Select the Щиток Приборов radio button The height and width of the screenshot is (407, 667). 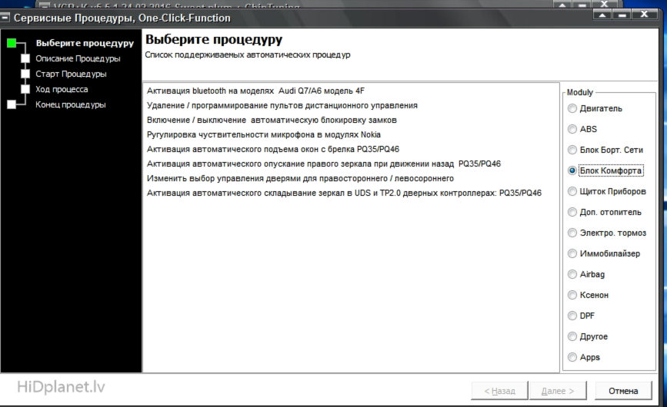point(572,191)
